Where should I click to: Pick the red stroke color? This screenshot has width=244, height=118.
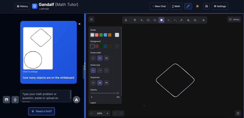coord(97,35)
